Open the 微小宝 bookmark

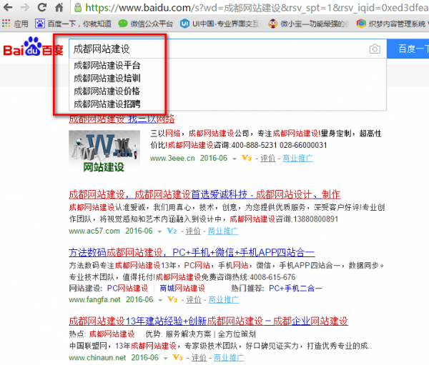click(309, 24)
